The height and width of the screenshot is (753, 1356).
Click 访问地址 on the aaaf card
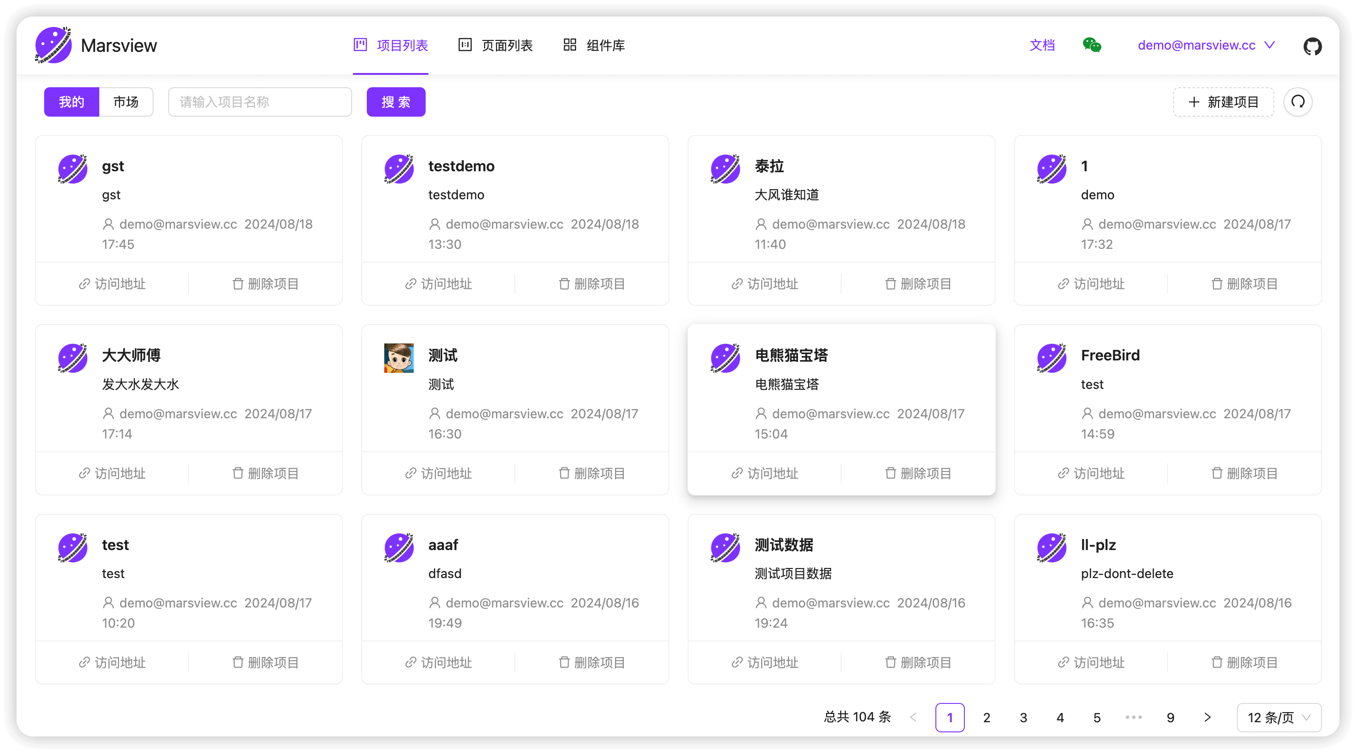pos(439,663)
